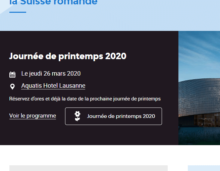Click the location pin icon
The width and height of the screenshot is (220, 171).
[x=12, y=87]
